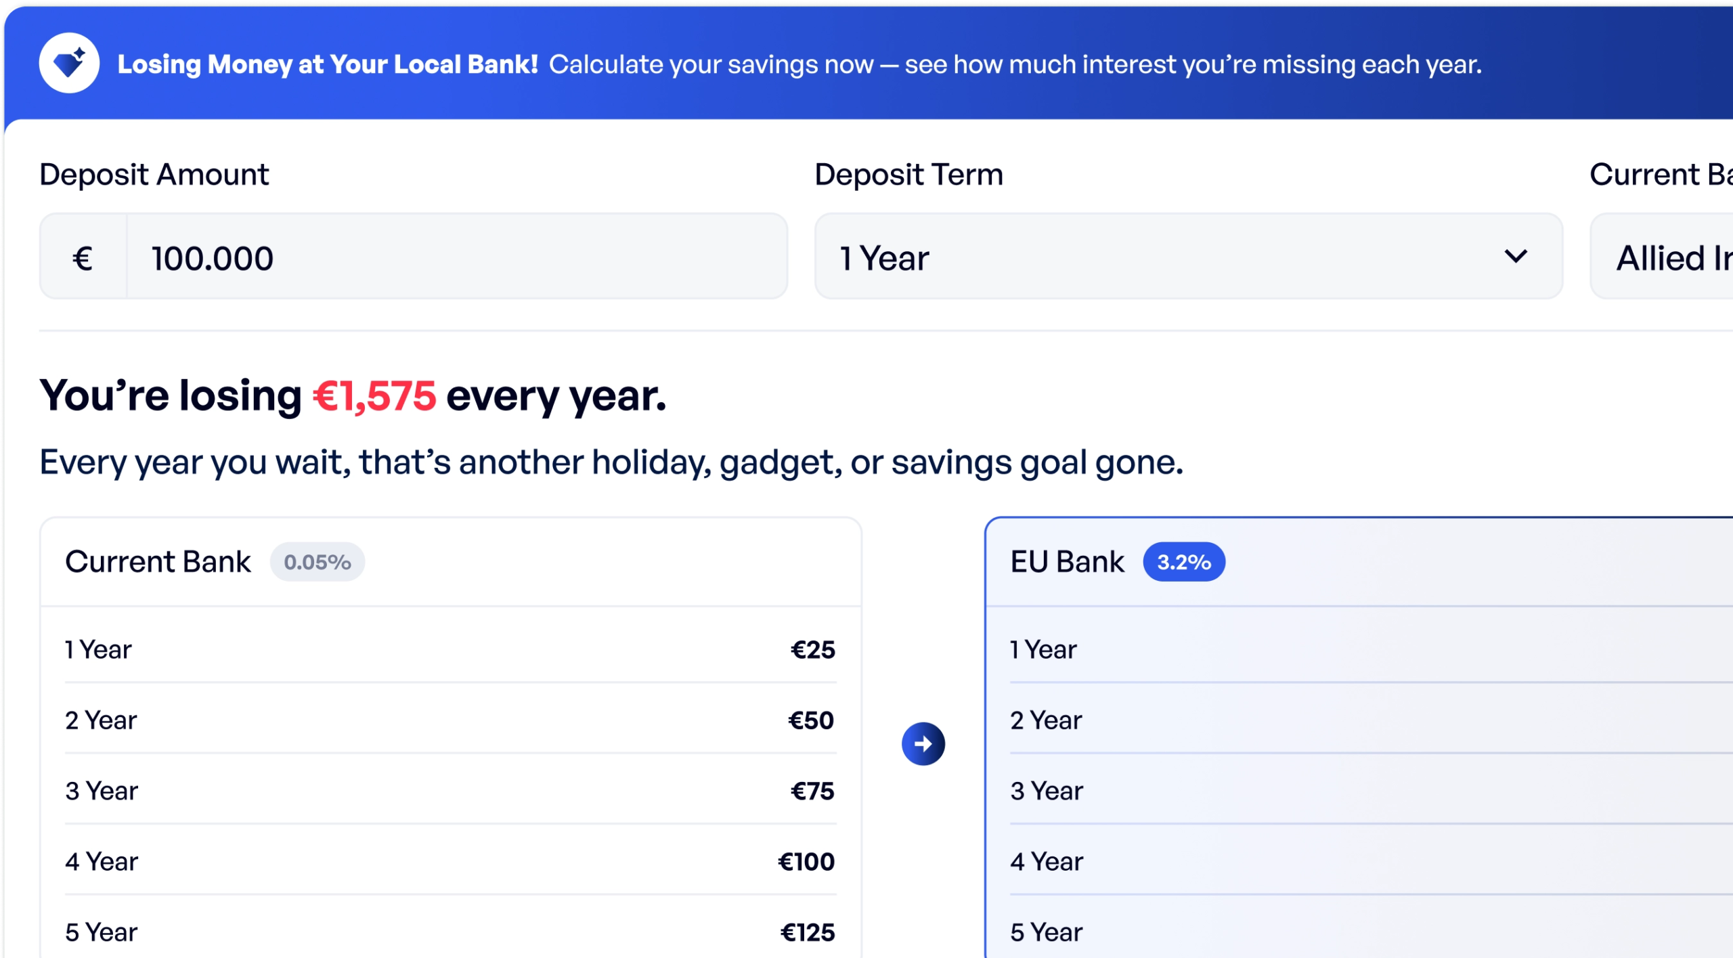1733x958 pixels.
Task: Click the 3.2% rate badge next to EU Bank
Action: (x=1186, y=561)
